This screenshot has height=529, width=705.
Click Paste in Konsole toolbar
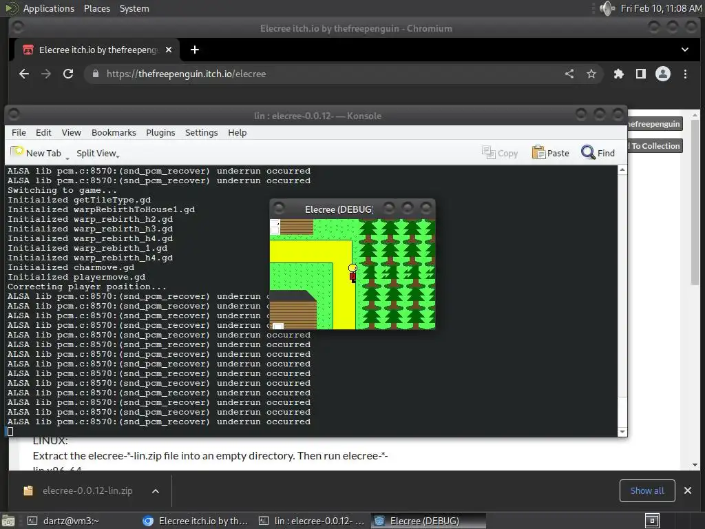coord(550,153)
